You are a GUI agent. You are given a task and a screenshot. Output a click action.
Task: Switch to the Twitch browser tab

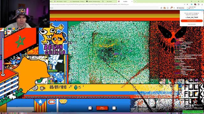61,1
